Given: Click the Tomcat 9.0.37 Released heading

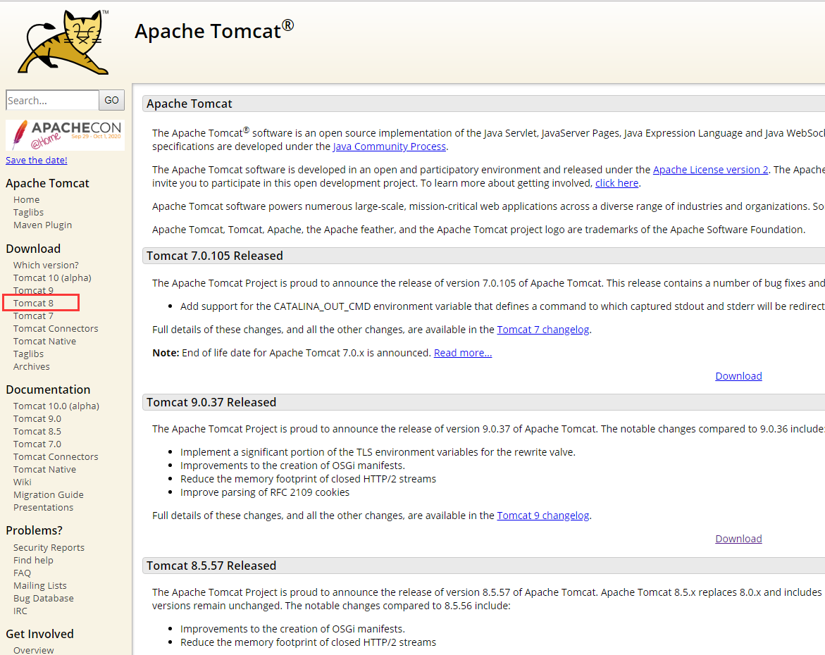Looking at the screenshot, I should pyautogui.click(x=211, y=402).
